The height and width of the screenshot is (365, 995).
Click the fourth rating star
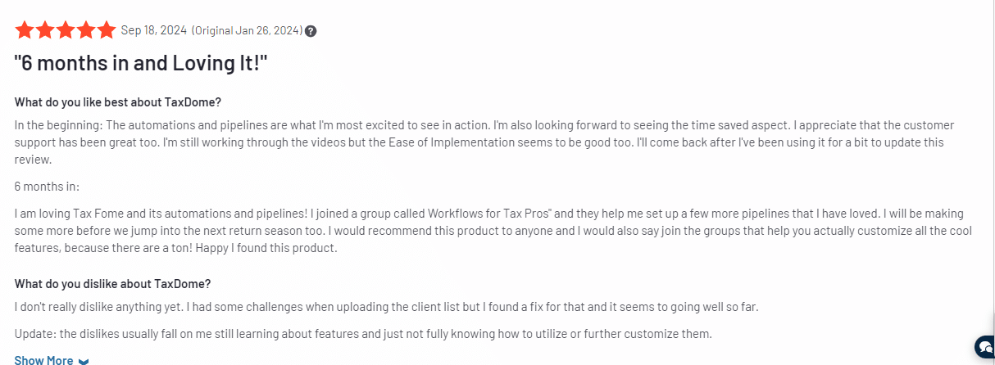[86, 30]
